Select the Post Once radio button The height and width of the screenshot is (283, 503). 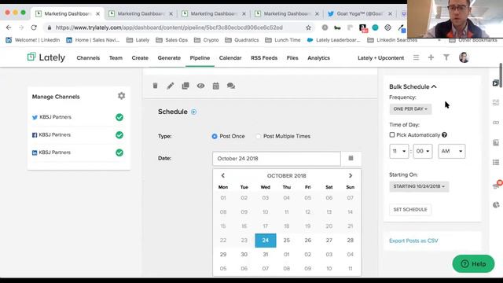[x=215, y=136]
